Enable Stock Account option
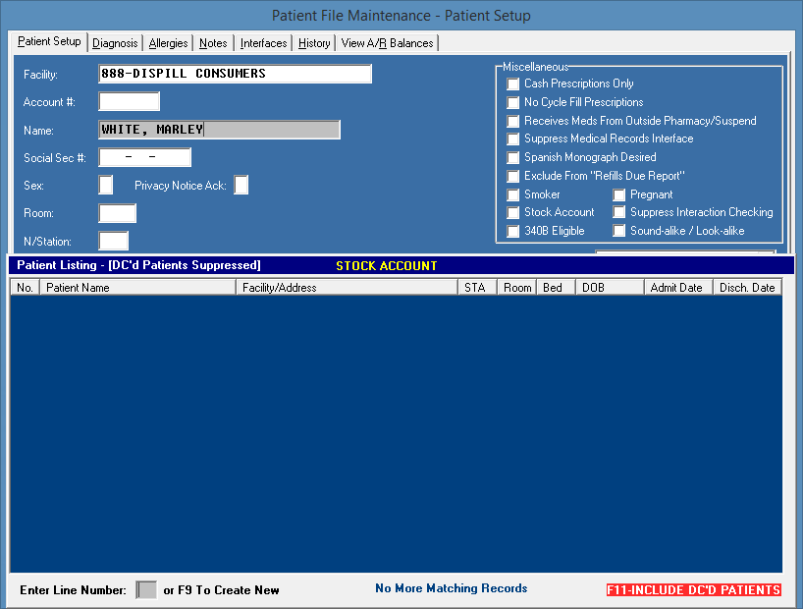The height and width of the screenshot is (609, 803). point(512,212)
